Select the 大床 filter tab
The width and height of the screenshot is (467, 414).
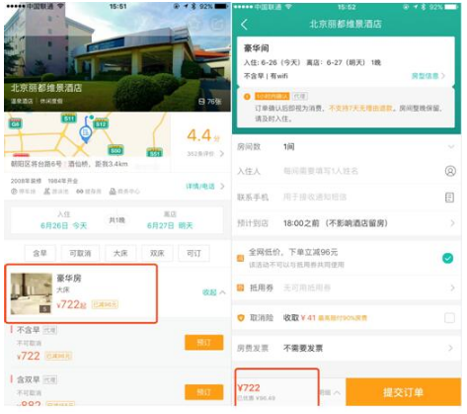120,253
